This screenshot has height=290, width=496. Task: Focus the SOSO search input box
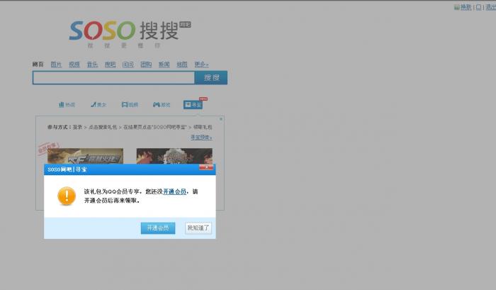click(113, 77)
